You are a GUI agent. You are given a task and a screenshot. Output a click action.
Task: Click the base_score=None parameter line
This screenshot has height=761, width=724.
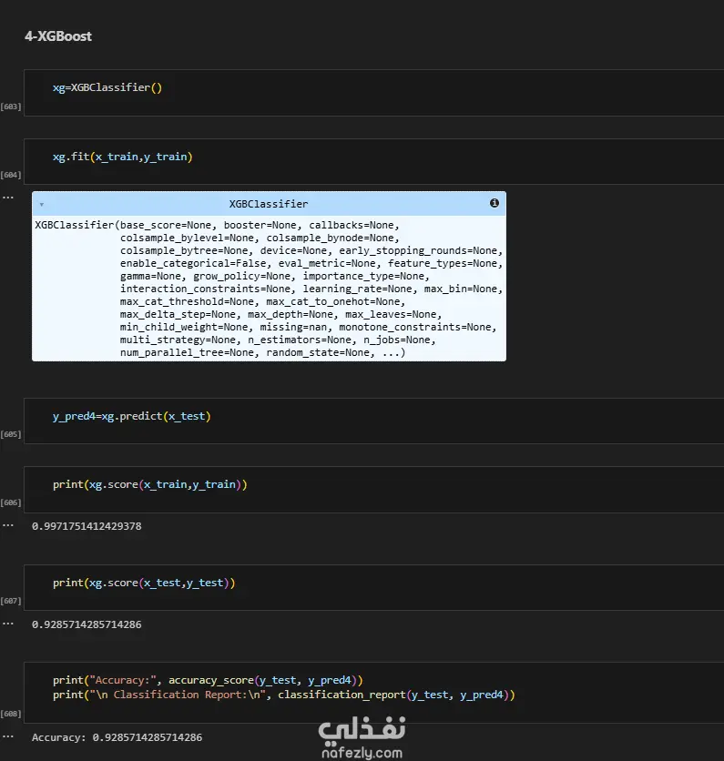click(217, 225)
